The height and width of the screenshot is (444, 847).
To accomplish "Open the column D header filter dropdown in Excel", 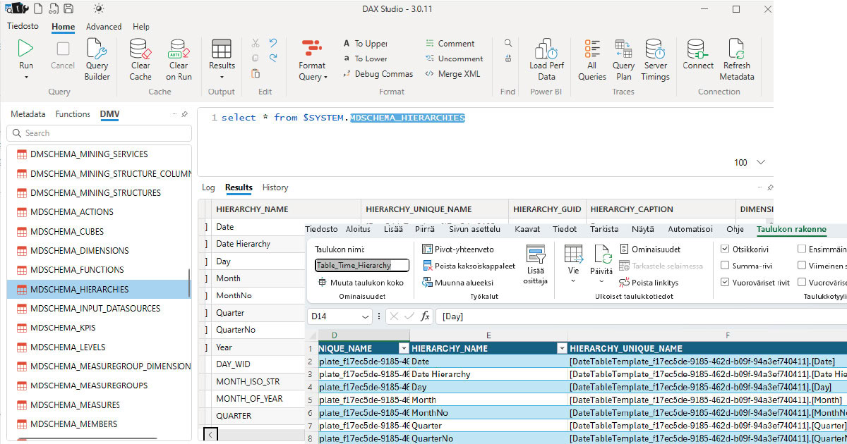I will (404, 348).
